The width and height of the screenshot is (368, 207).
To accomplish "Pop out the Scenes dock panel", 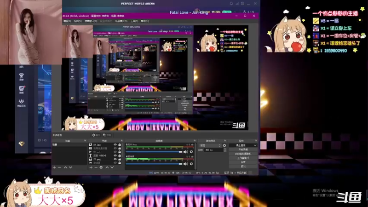I will click(85, 141).
